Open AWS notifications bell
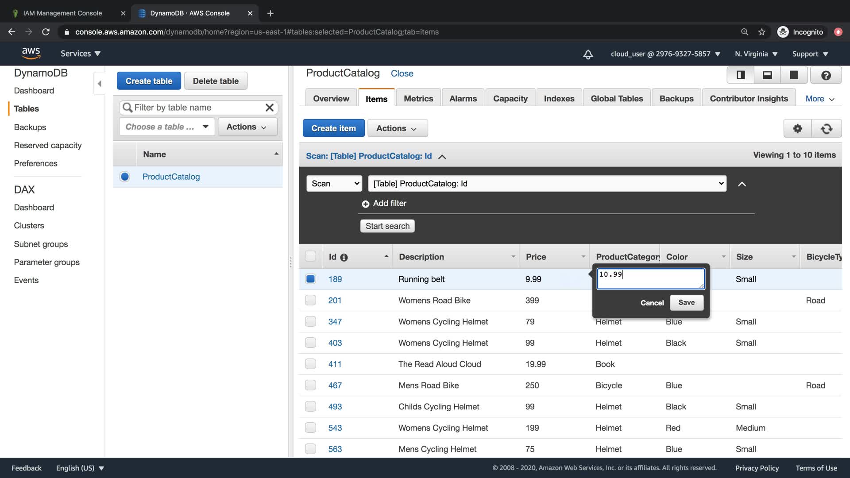The height and width of the screenshot is (478, 850). (x=588, y=54)
